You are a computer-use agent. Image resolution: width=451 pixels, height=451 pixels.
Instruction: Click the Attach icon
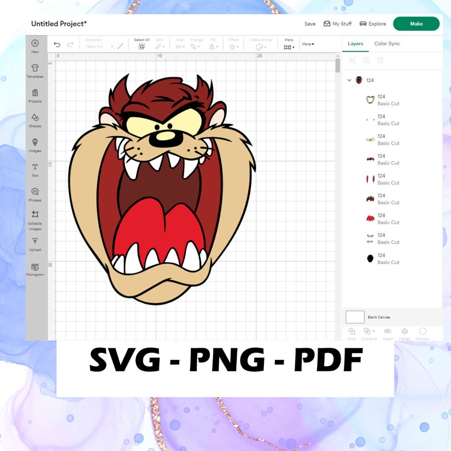click(x=387, y=332)
